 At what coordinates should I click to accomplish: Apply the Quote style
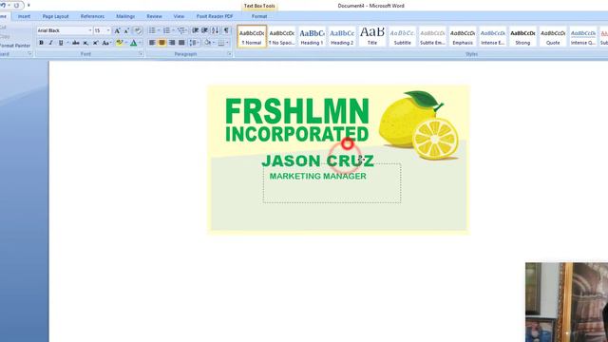[553, 37]
